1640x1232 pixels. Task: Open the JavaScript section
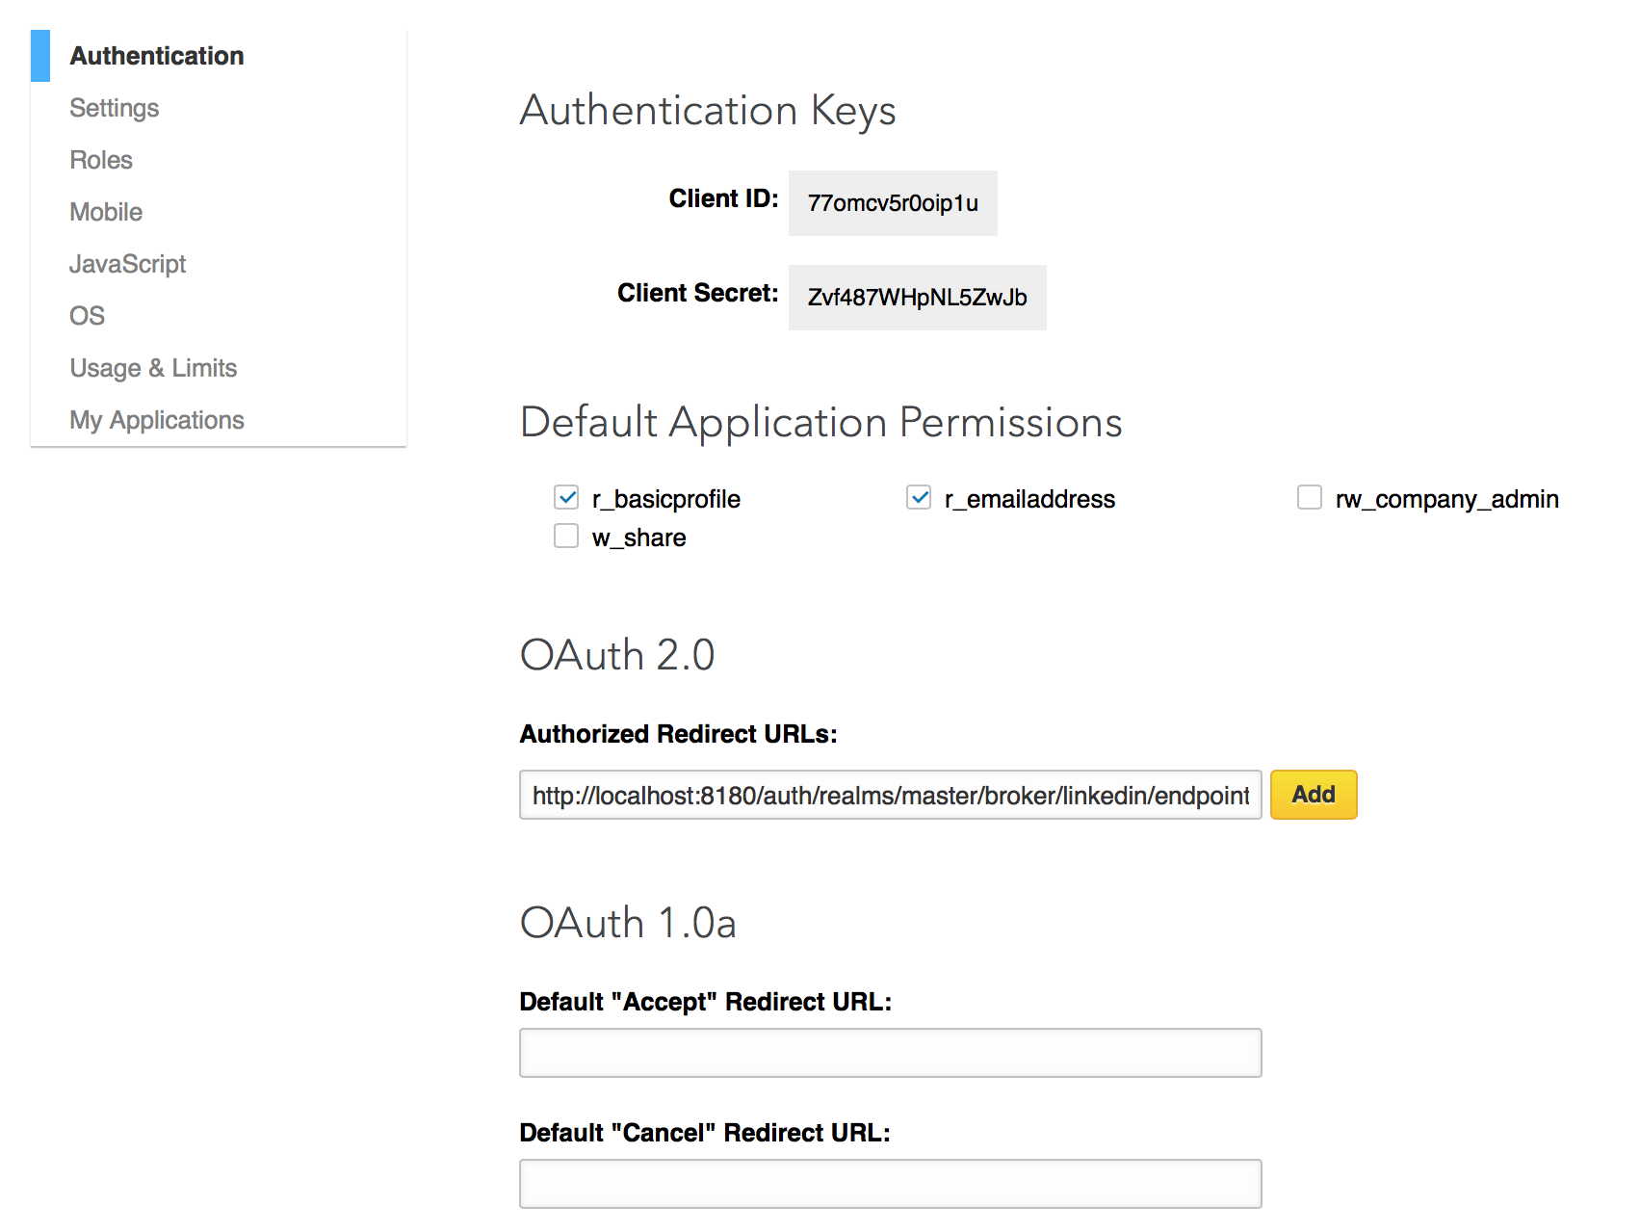pos(127,264)
